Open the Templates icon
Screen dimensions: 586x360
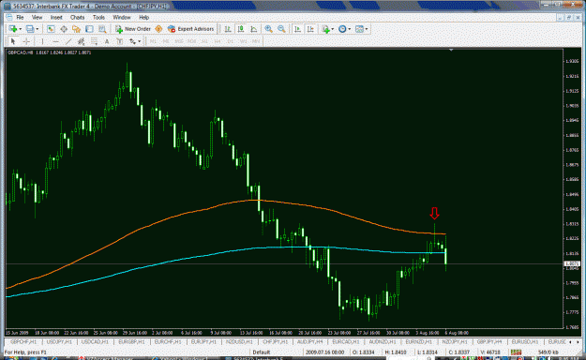coord(359,29)
